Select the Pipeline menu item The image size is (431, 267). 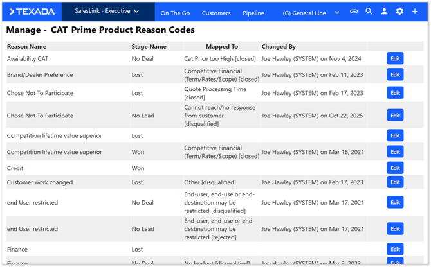pyautogui.click(x=253, y=13)
